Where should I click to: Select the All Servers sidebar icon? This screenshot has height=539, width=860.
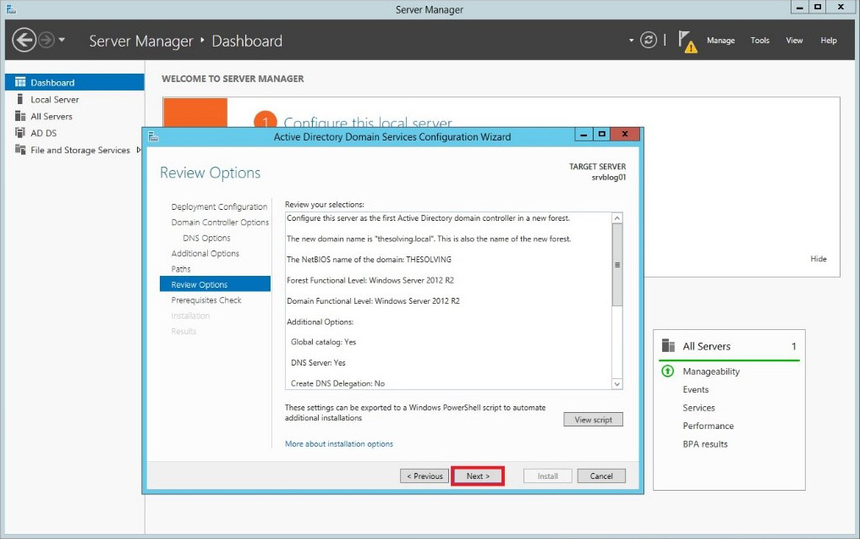(x=20, y=117)
